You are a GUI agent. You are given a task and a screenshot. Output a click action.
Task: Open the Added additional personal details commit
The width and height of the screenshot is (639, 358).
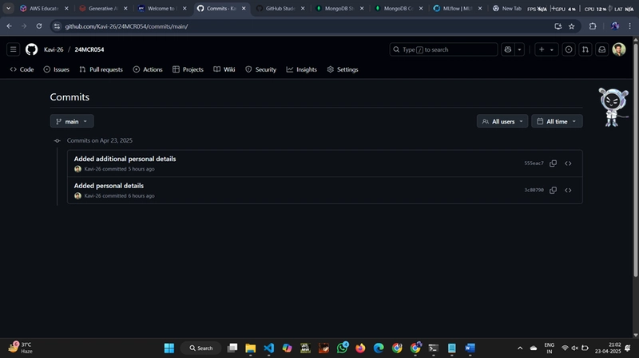[125, 159]
